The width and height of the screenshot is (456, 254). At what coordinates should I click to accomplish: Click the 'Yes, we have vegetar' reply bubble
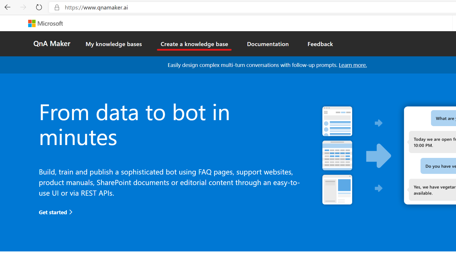point(432,190)
